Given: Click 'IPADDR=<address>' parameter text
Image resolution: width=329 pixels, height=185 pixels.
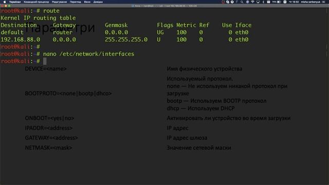Looking at the screenshot, I should click(x=49, y=128).
